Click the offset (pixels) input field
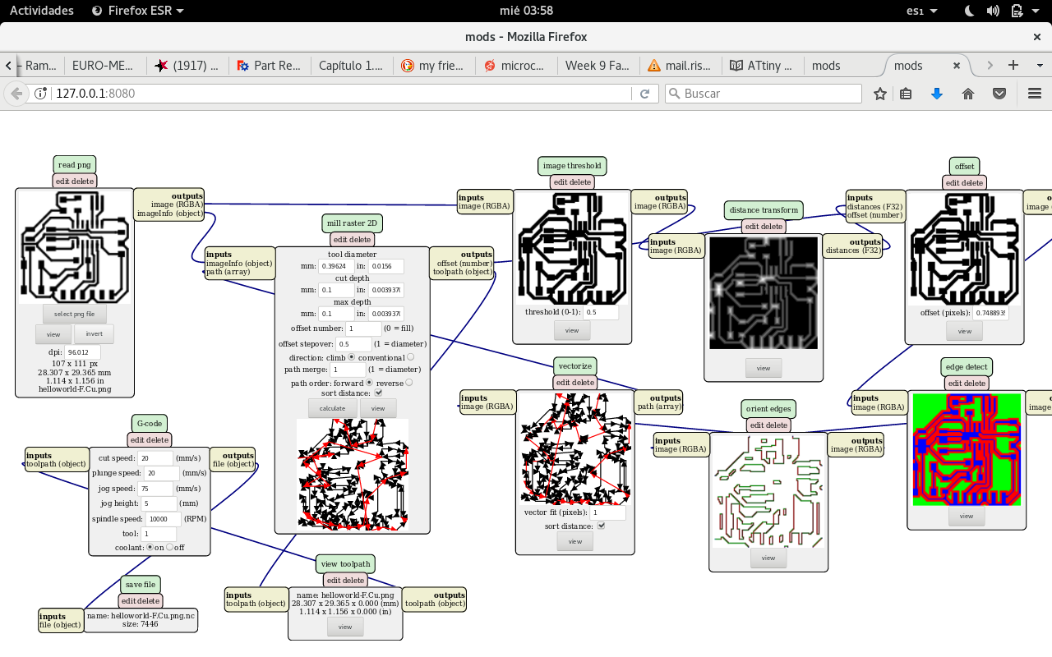 [991, 313]
